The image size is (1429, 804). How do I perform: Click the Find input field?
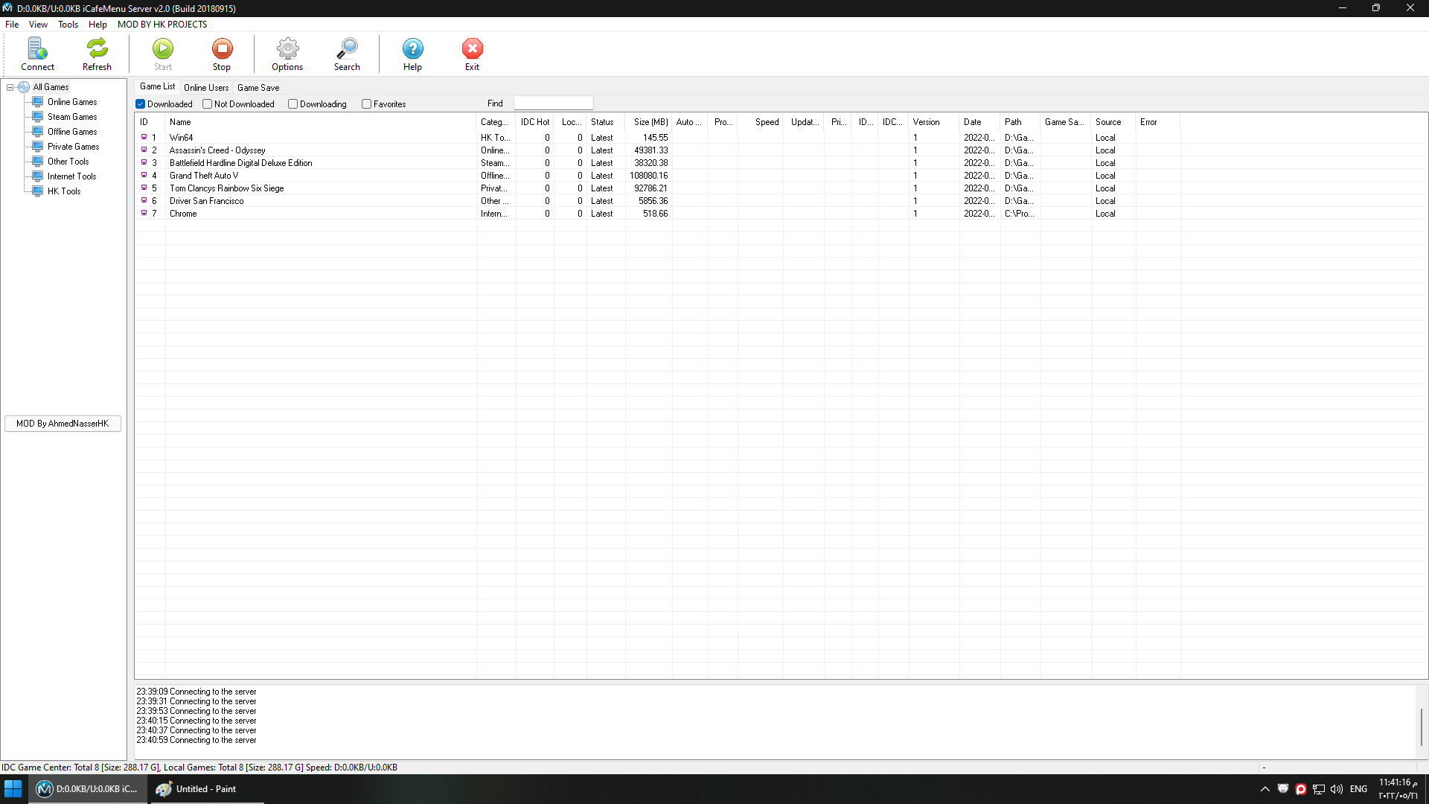tap(553, 103)
